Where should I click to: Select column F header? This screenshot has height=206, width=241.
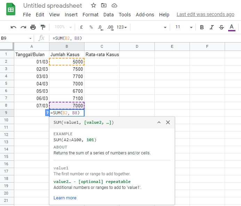coord(207,46)
